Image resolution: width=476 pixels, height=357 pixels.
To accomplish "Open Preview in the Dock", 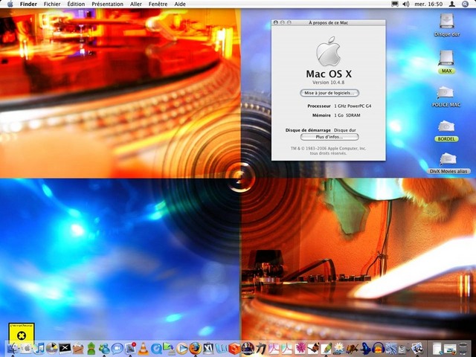I will [417, 348].
